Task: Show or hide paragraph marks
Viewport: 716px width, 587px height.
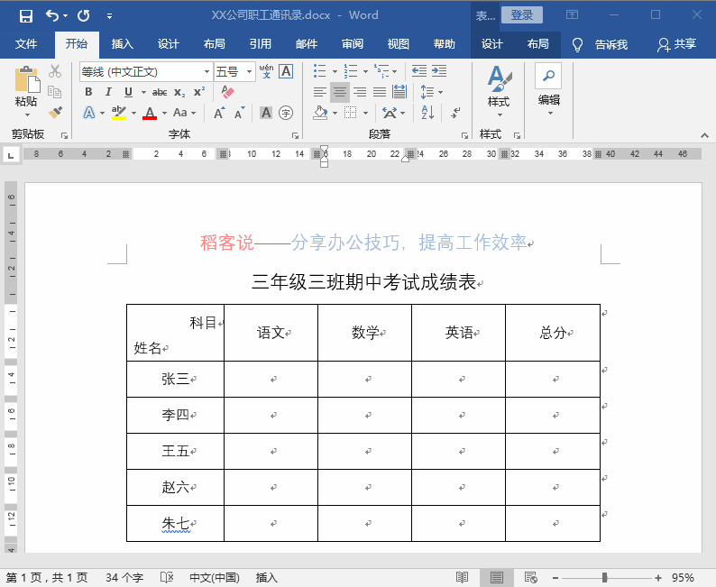Action: [x=455, y=113]
